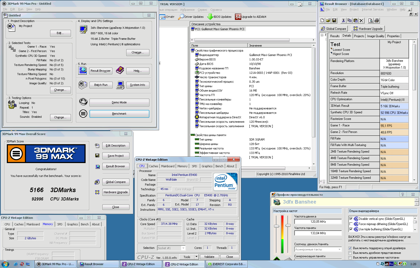Toggle Выключить поддержку опций драйвера checkbox

350,248
